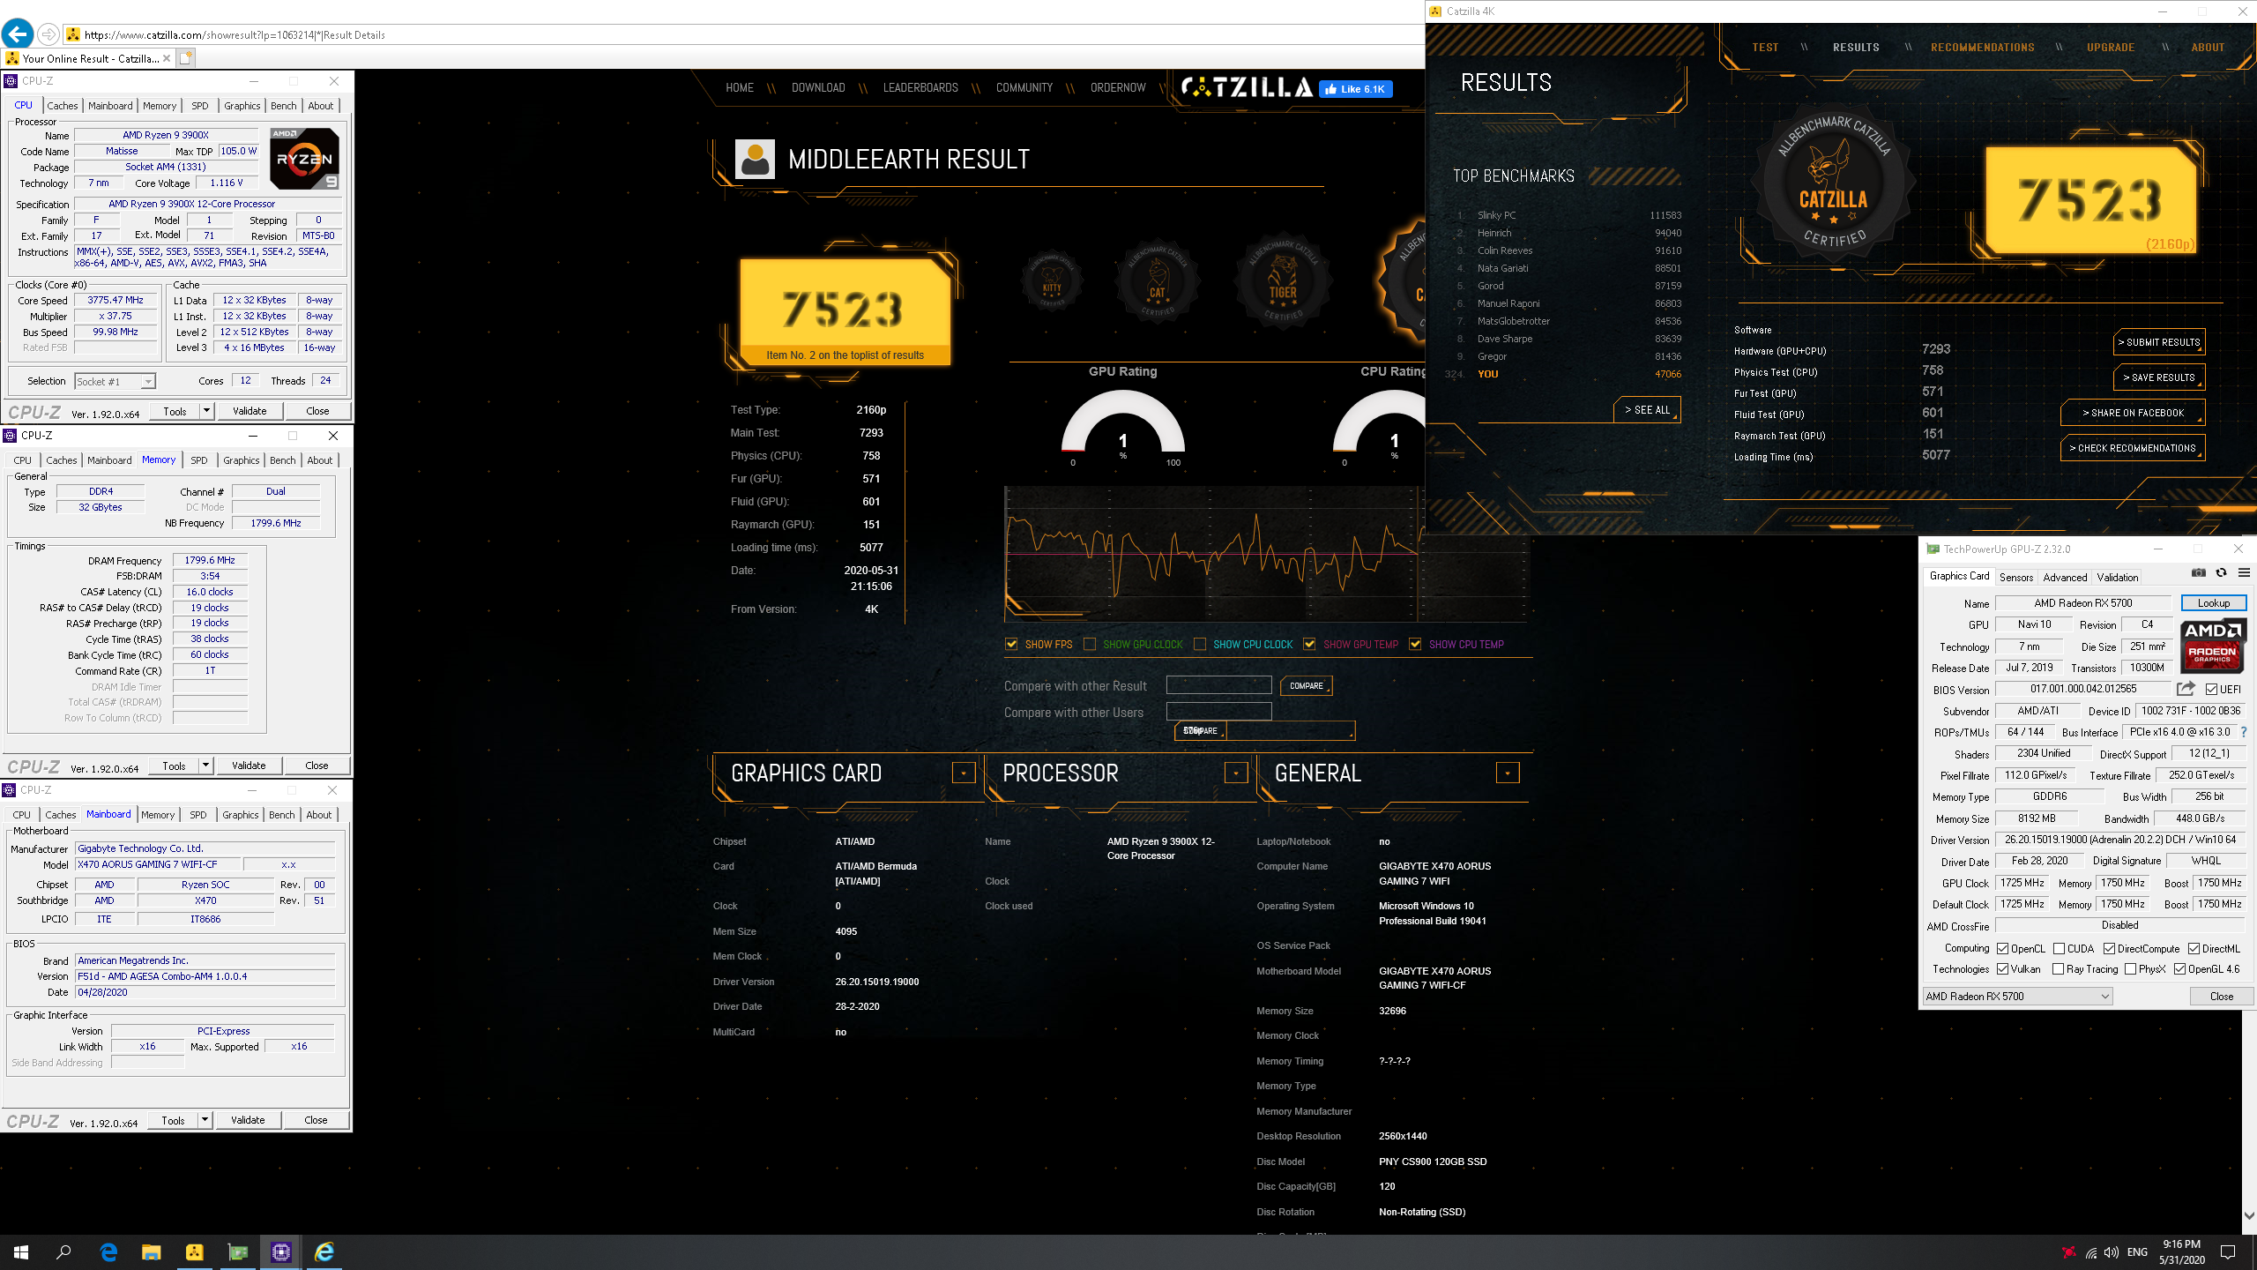Open the notification center icon
This screenshot has height=1270, width=2257.
[2228, 1252]
